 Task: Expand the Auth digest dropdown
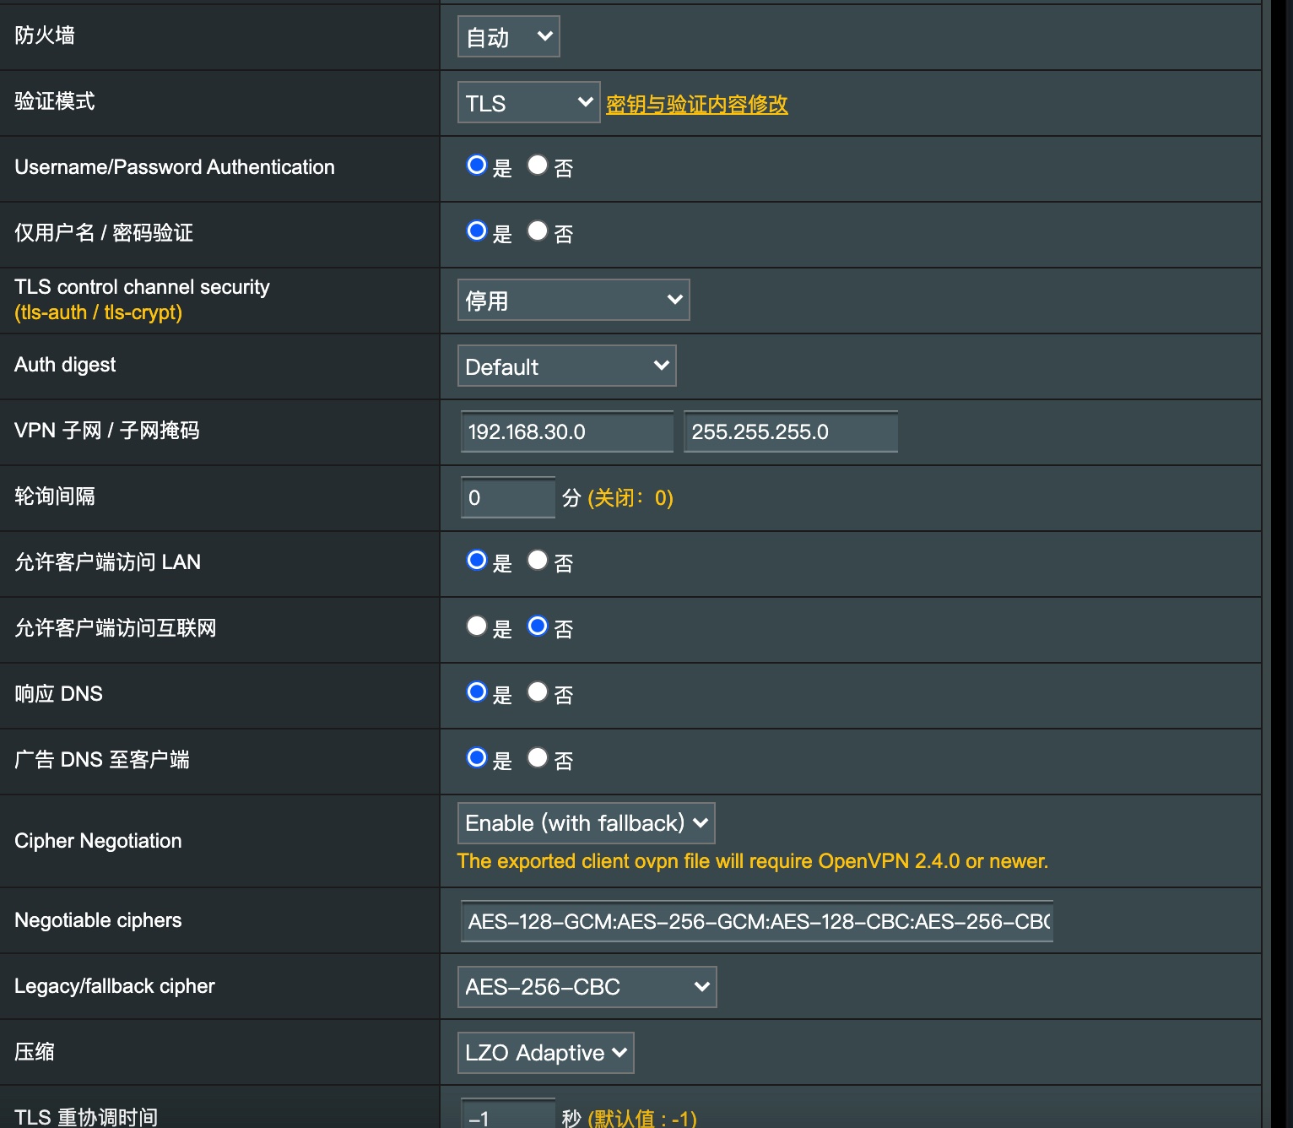point(565,366)
